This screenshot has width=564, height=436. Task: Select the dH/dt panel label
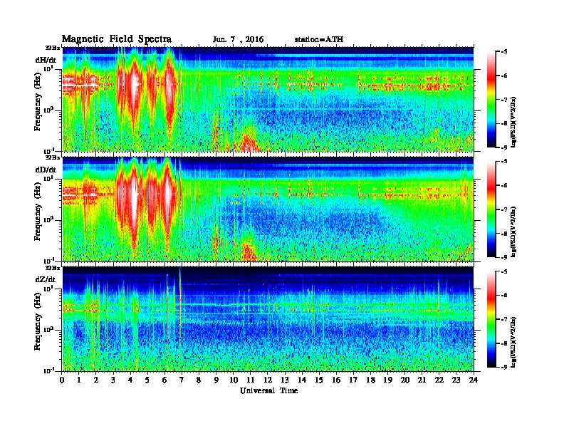[x=46, y=60]
